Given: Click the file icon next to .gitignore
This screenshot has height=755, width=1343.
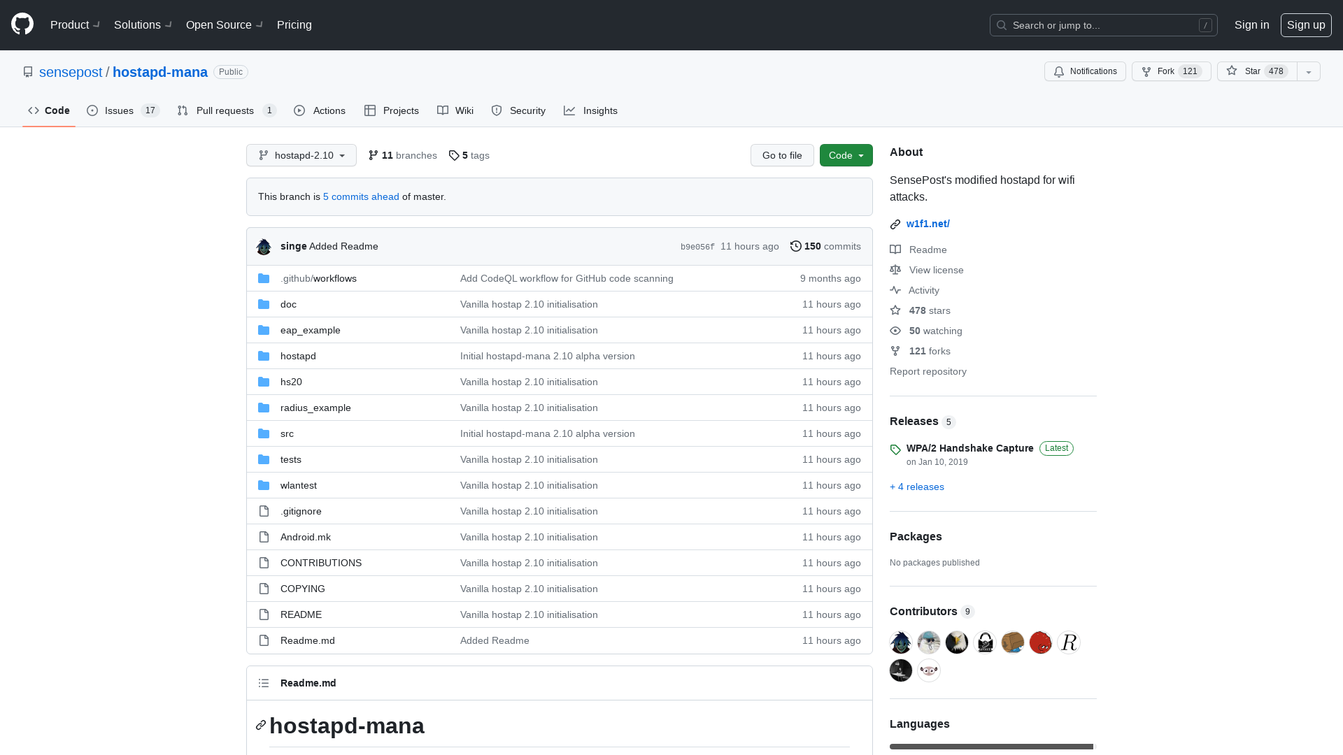Looking at the screenshot, I should [x=264, y=511].
